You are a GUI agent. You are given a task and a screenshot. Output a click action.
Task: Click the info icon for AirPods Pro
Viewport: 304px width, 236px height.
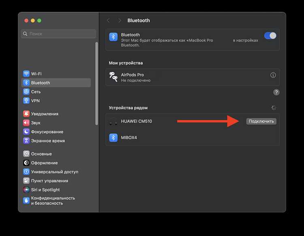click(273, 75)
